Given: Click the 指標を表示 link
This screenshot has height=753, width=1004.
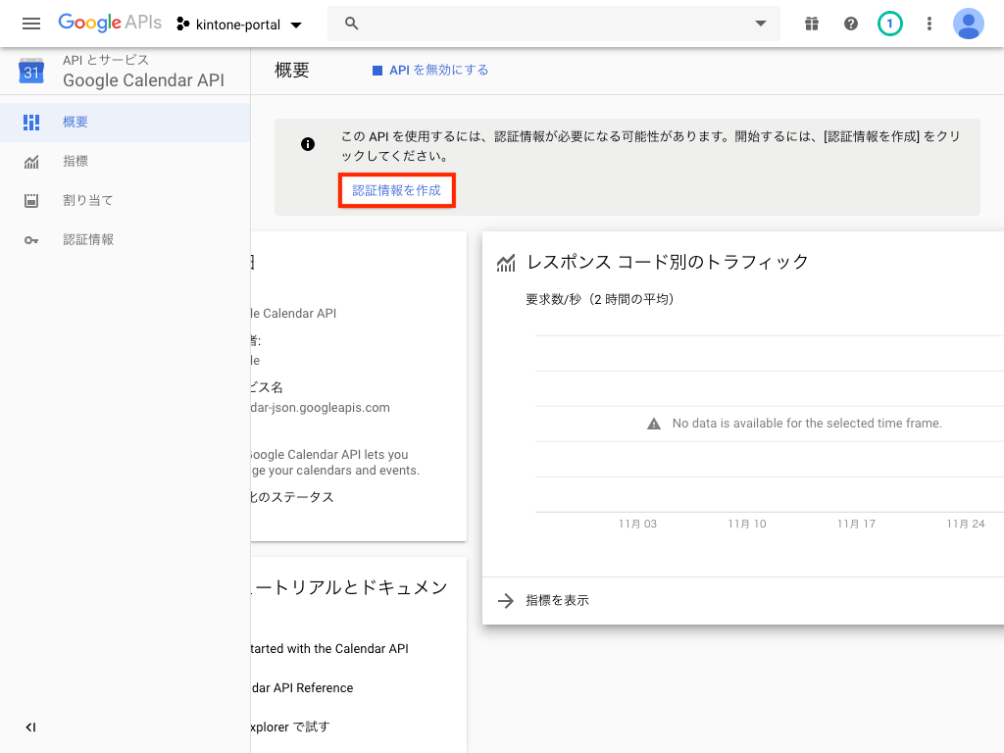Looking at the screenshot, I should click(556, 601).
